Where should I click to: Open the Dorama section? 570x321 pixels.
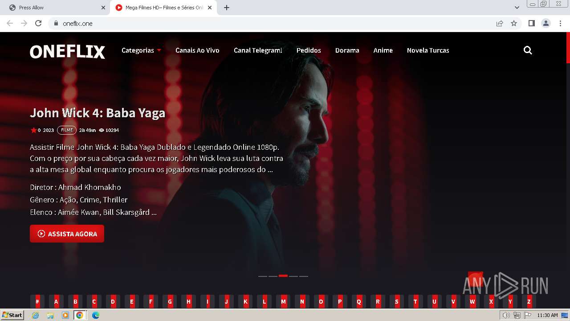pyautogui.click(x=347, y=50)
